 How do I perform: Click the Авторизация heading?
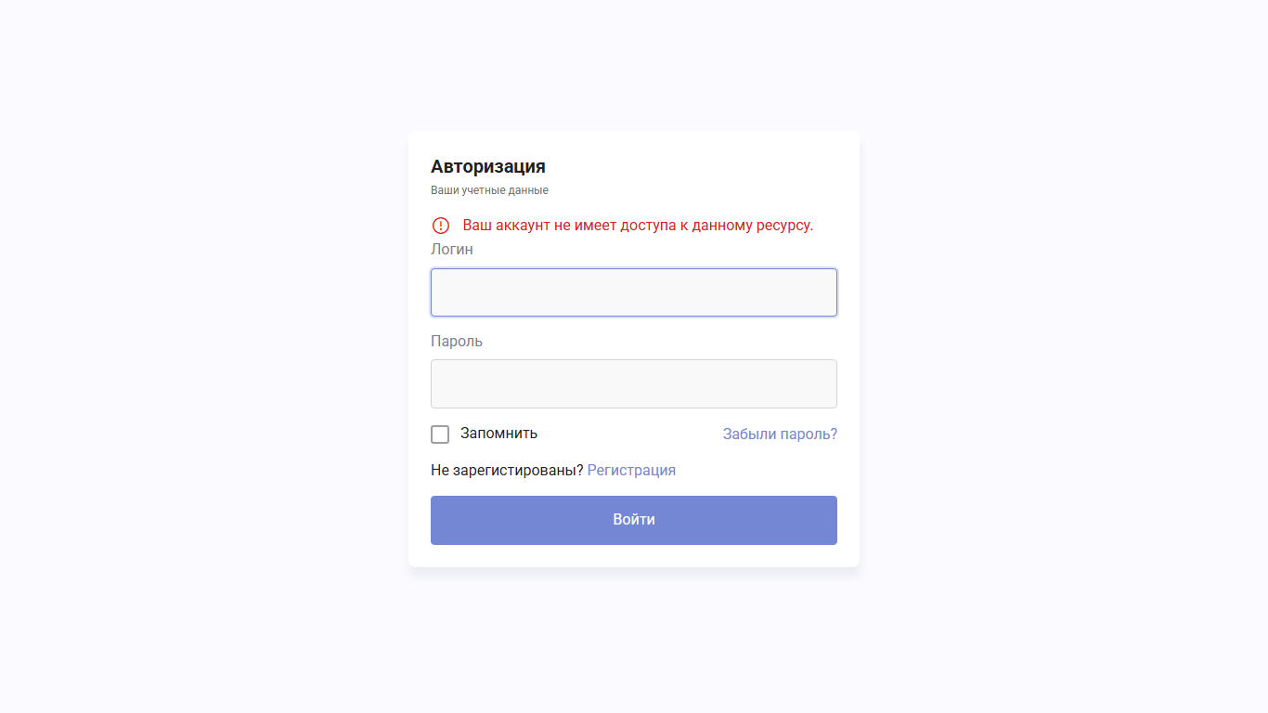(488, 166)
